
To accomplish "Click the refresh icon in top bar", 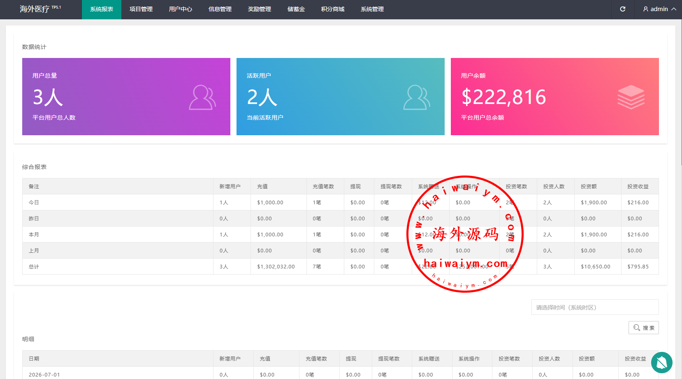I will pos(623,9).
